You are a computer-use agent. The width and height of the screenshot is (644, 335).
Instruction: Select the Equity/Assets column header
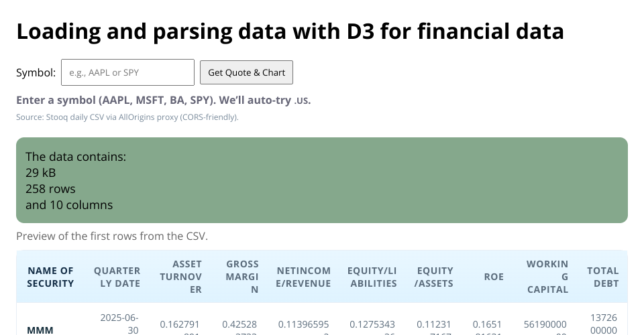point(434,277)
